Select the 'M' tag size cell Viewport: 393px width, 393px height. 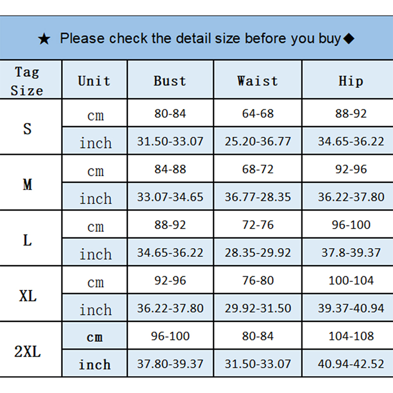pyautogui.click(x=28, y=184)
